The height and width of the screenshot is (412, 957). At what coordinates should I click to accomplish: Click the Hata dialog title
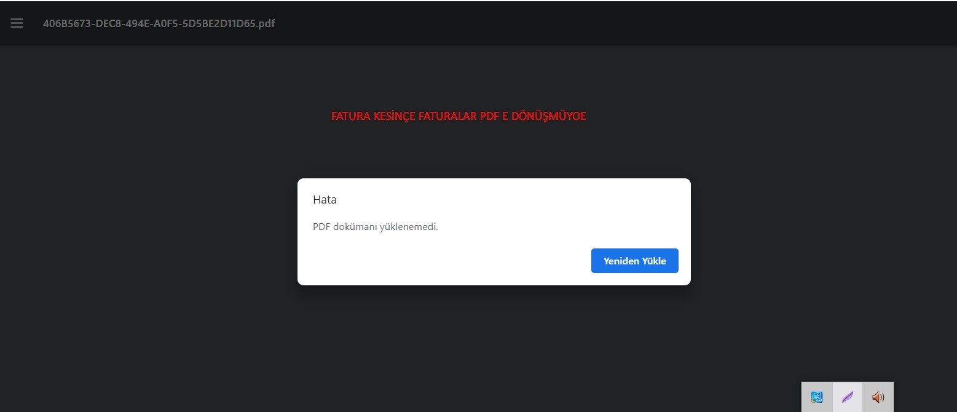pos(325,200)
